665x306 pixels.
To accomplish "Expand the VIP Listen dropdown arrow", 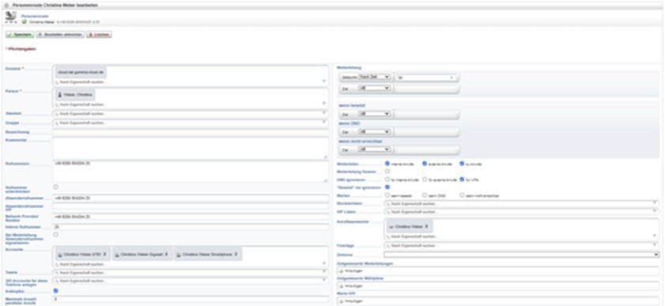I will 656,211.
